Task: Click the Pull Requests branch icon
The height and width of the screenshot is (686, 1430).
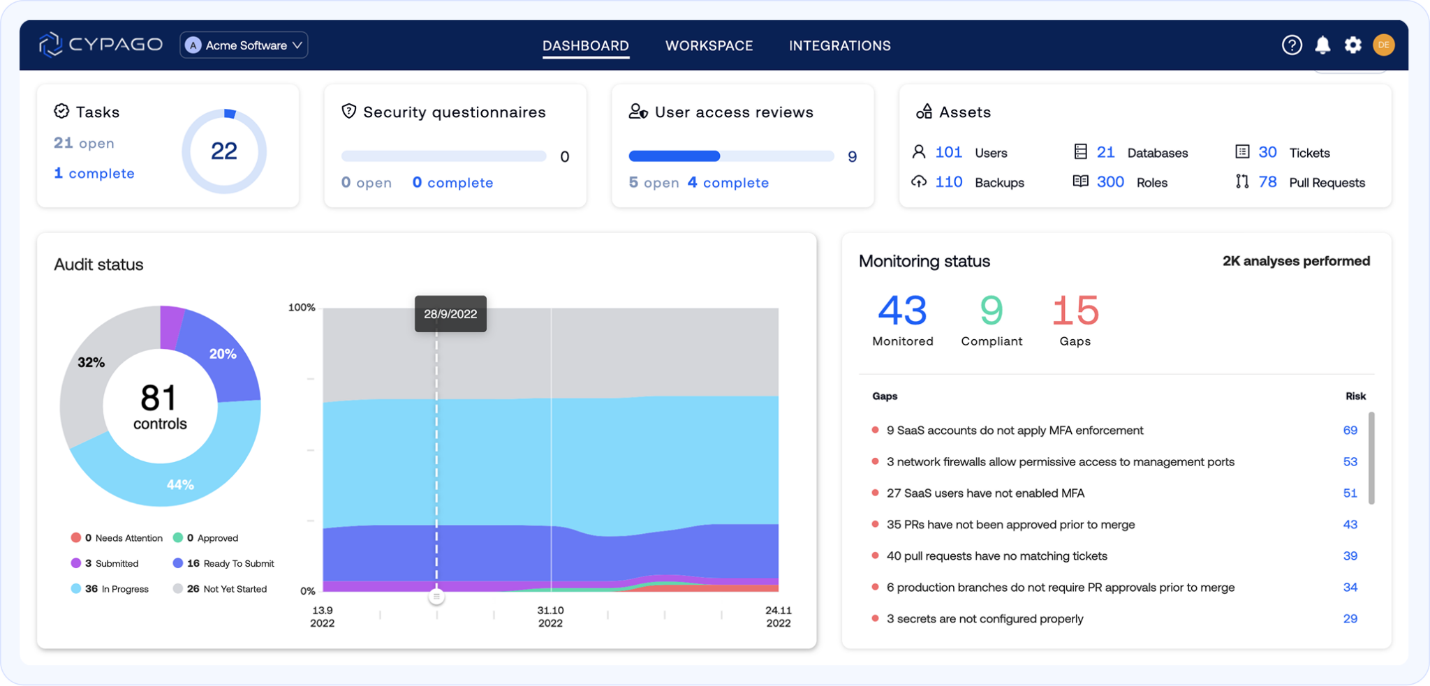Action: click(x=1242, y=182)
